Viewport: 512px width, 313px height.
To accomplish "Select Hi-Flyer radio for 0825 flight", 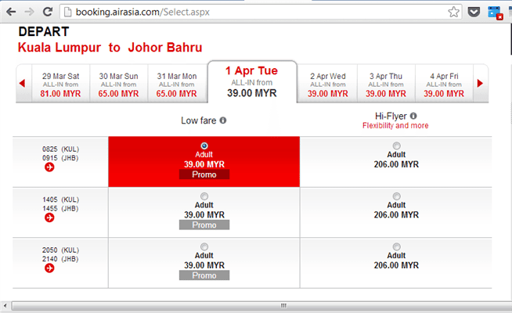I will pos(396,146).
